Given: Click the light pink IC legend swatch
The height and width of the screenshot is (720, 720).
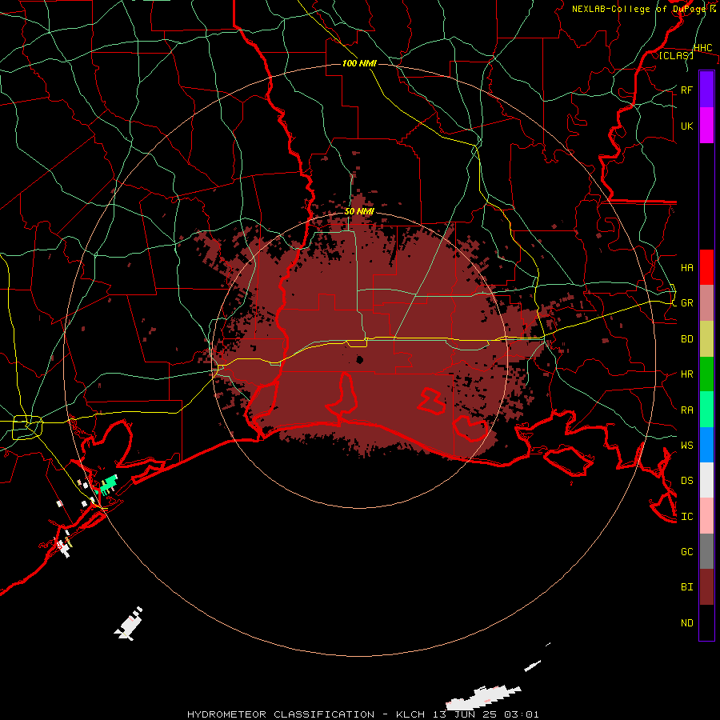Looking at the screenshot, I should click(706, 516).
